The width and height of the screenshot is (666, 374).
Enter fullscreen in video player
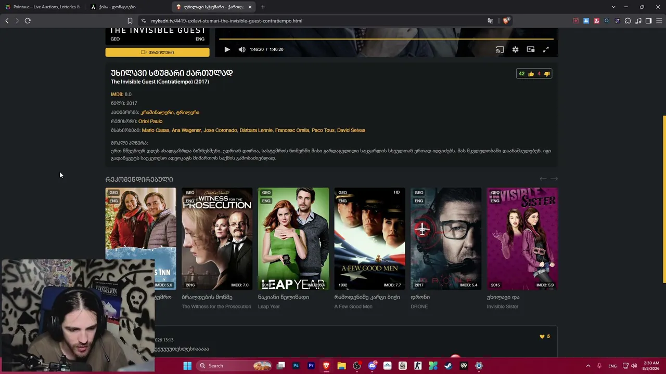coord(546,49)
